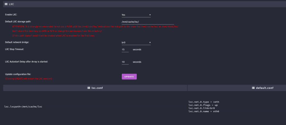Screen dimensions: 286x125
Task: Click the 'If this path doesn't exist' note
Action: (53, 36)
